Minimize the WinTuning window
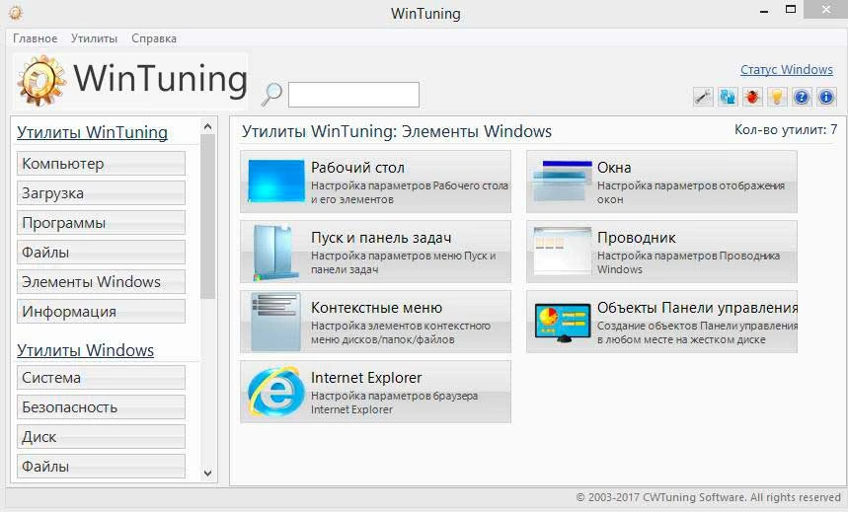Screen dimensions: 848x512 click(x=764, y=11)
